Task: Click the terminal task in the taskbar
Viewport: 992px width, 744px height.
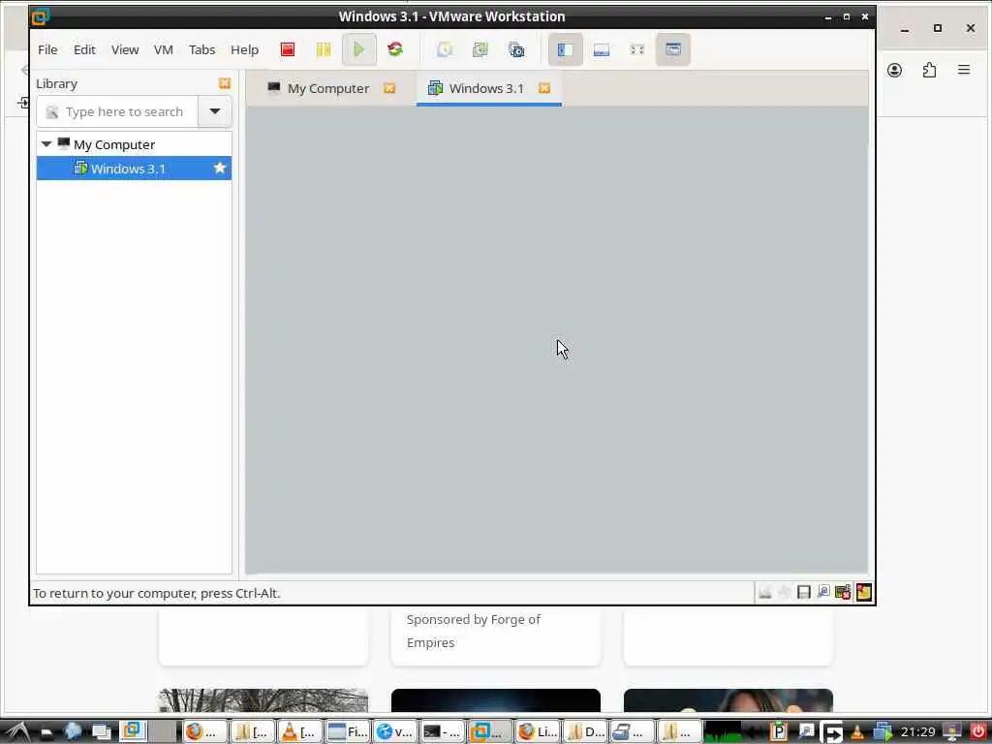Action: click(442, 732)
